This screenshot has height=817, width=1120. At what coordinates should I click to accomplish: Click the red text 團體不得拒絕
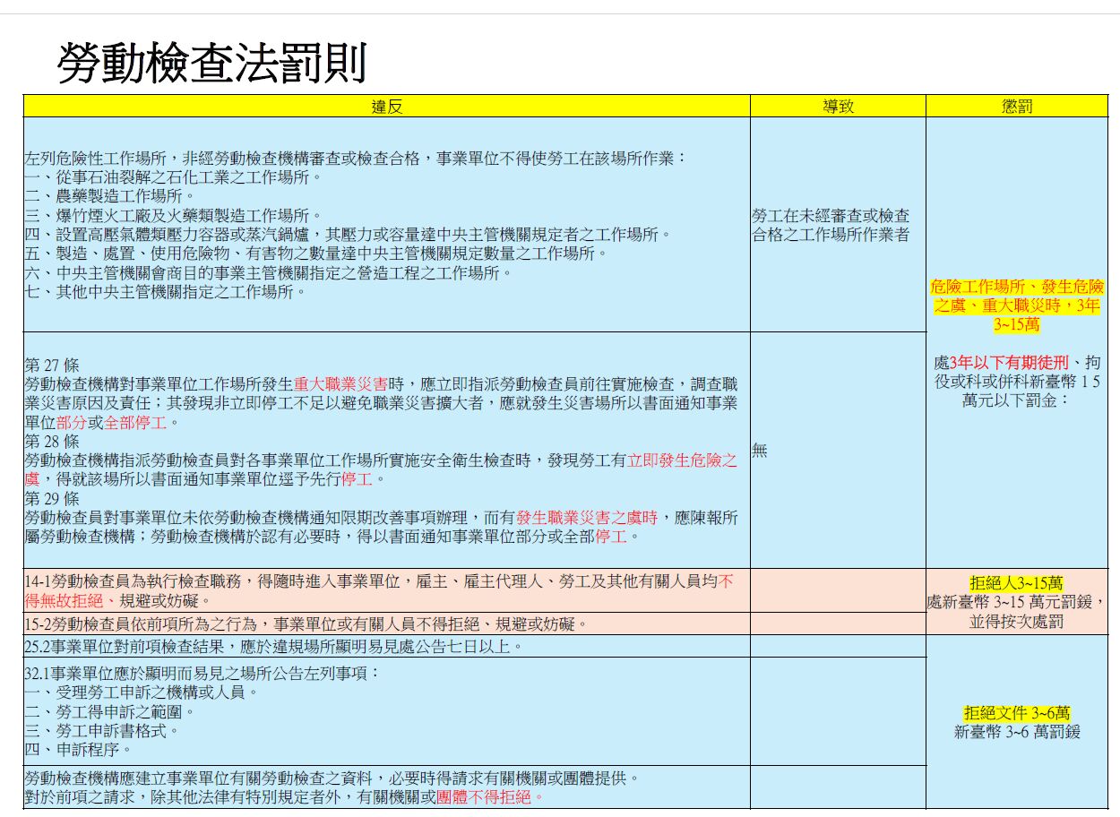pyautogui.click(x=489, y=796)
